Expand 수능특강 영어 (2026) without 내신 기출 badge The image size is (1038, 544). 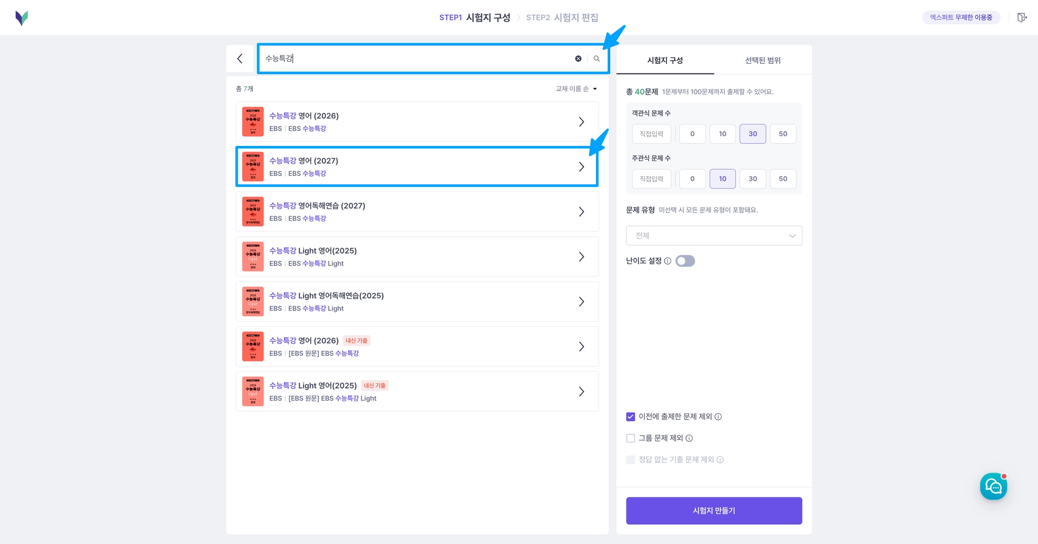click(581, 122)
